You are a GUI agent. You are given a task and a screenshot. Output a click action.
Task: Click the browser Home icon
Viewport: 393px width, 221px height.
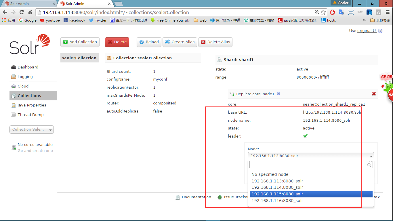[x=30, y=12]
